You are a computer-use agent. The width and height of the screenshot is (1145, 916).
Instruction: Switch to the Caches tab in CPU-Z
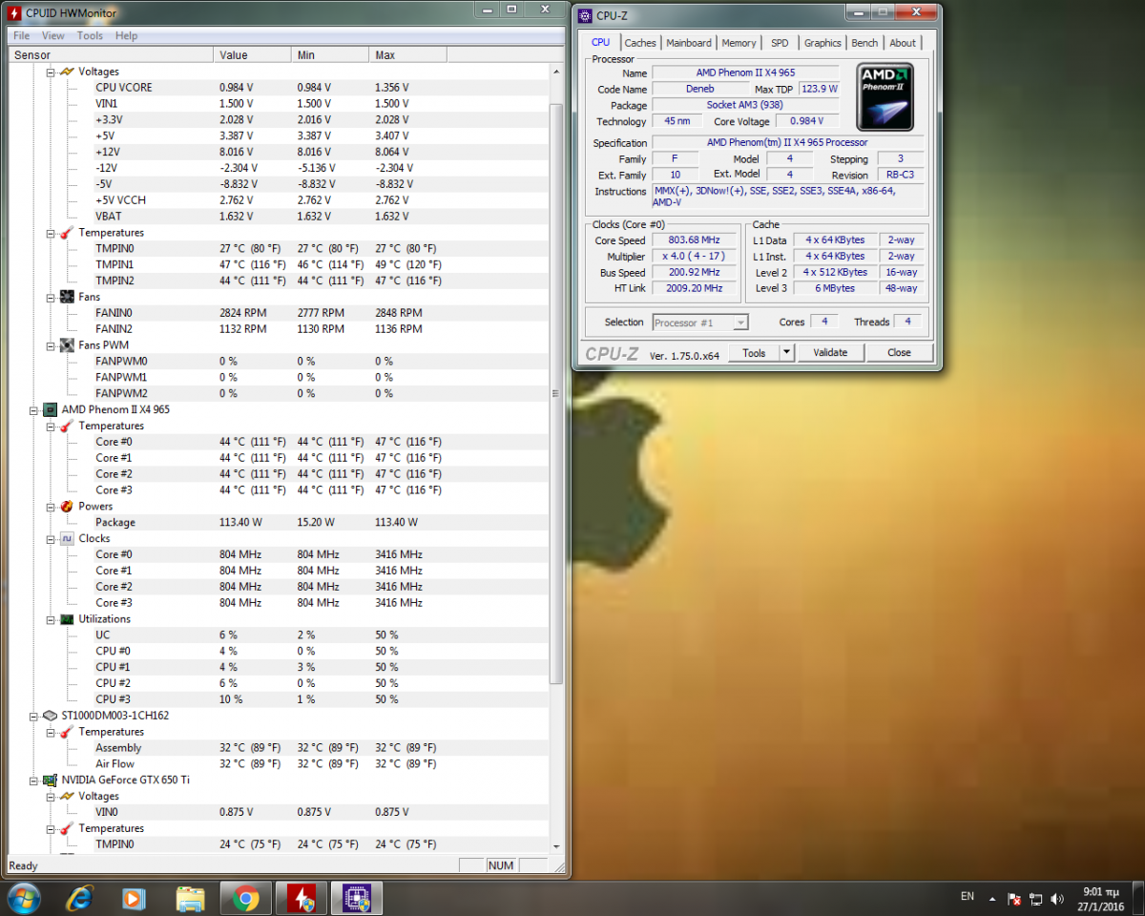coord(640,43)
